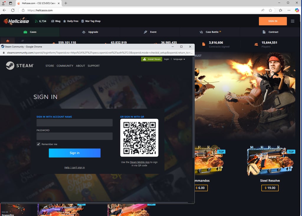This screenshot has width=302, height=216.
Task: Click the 3,816,606 contracts stat
Action: (x=219, y=44)
